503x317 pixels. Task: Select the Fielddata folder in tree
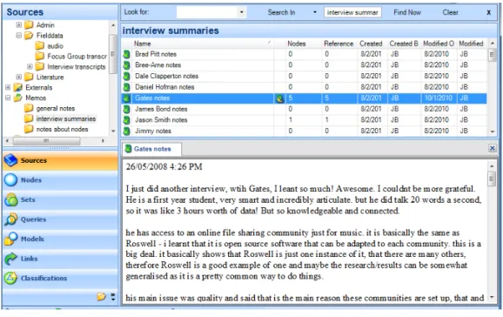point(50,36)
